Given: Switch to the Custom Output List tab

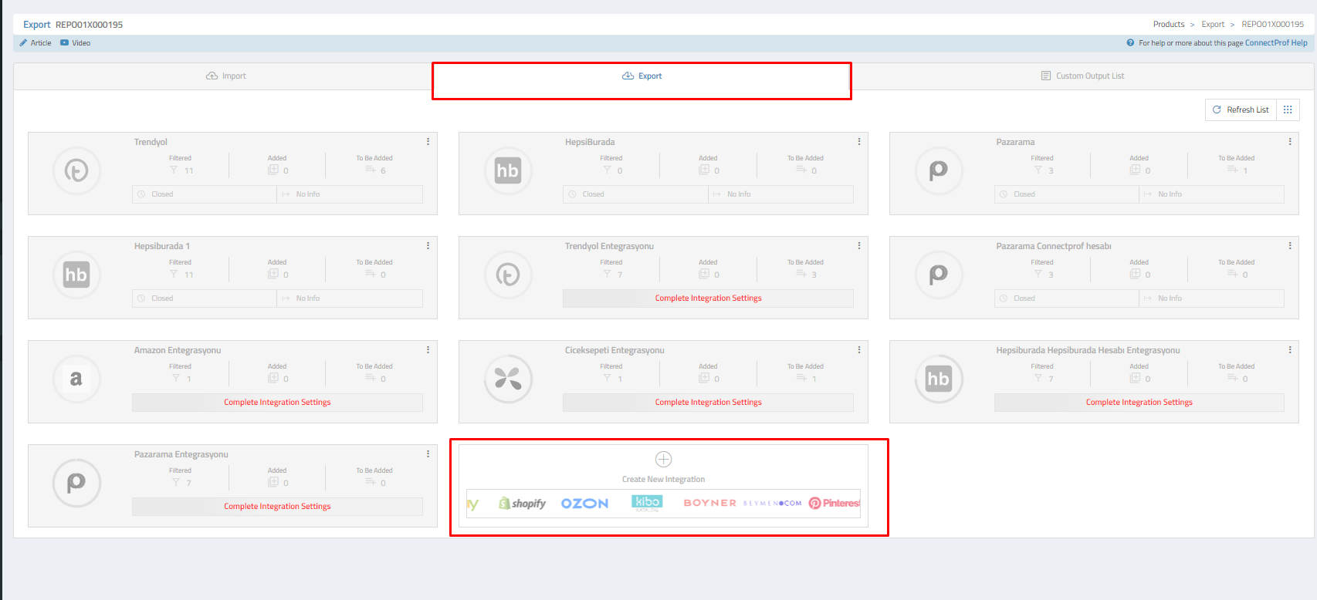Looking at the screenshot, I should point(1082,76).
